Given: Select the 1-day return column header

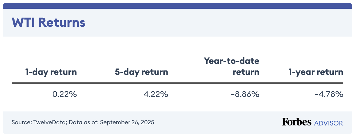Looking at the screenshot, I should 51,72.
